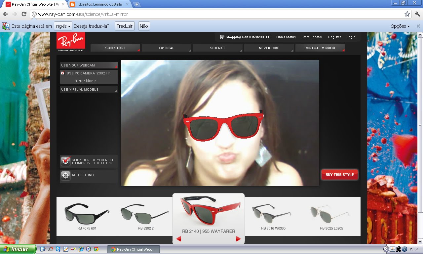Open Chrome's wrench settings menu
423x254 pixels.
(417, 14)
